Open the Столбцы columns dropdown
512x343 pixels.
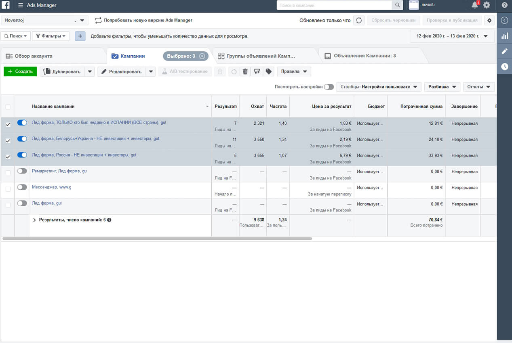tap(379, 87)
